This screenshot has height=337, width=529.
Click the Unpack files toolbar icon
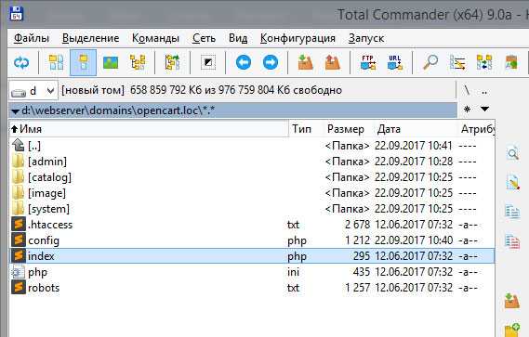[x=332, y=63]
